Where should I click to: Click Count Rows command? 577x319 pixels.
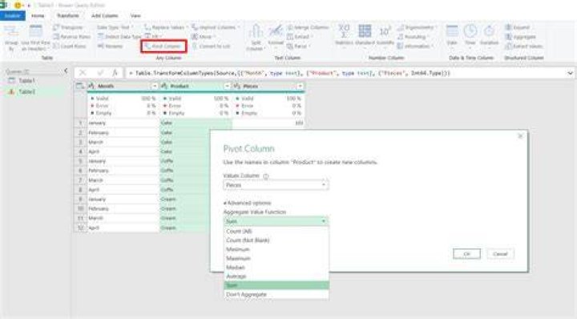[70, 46]
